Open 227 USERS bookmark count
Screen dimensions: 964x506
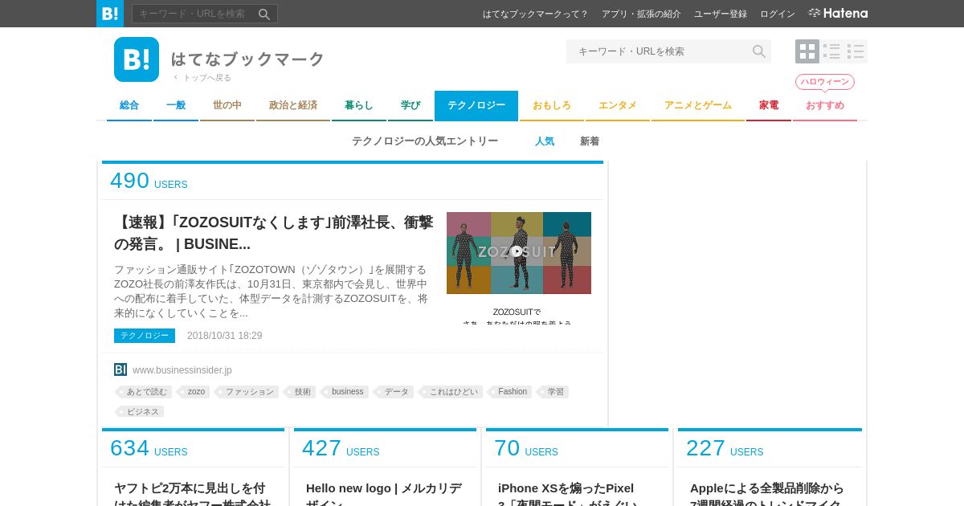pos(725,448)
